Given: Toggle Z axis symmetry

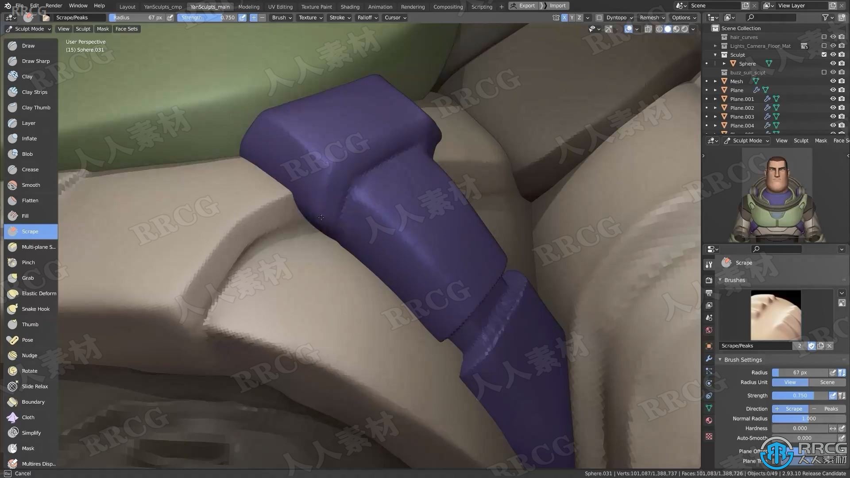Looking at the screenshot, I should click(579, 18).
